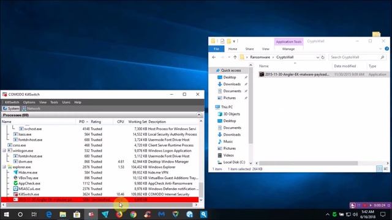
Task: Open pinned Pictures under Quick access
Action: pyautogui.click(x=229, y=98)
